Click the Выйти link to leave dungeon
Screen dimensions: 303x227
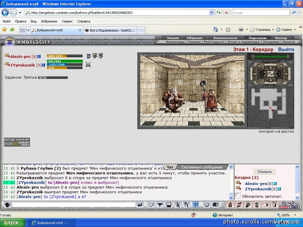tap(286, 49)
